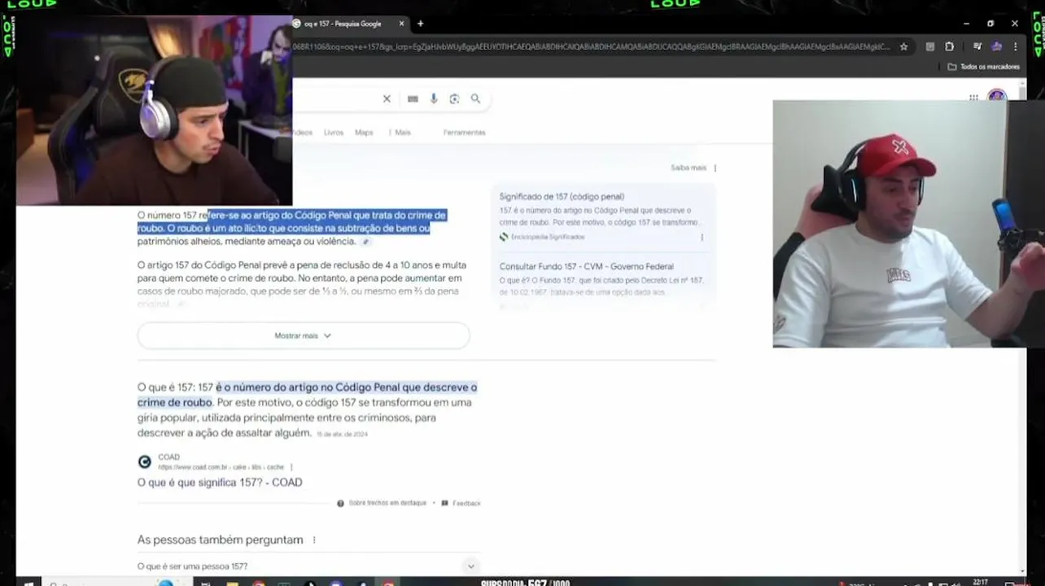This screenshot has height=586, width=1045.
Task: Click the Chrome address bar URL
Action: click(x=592, y=47)
